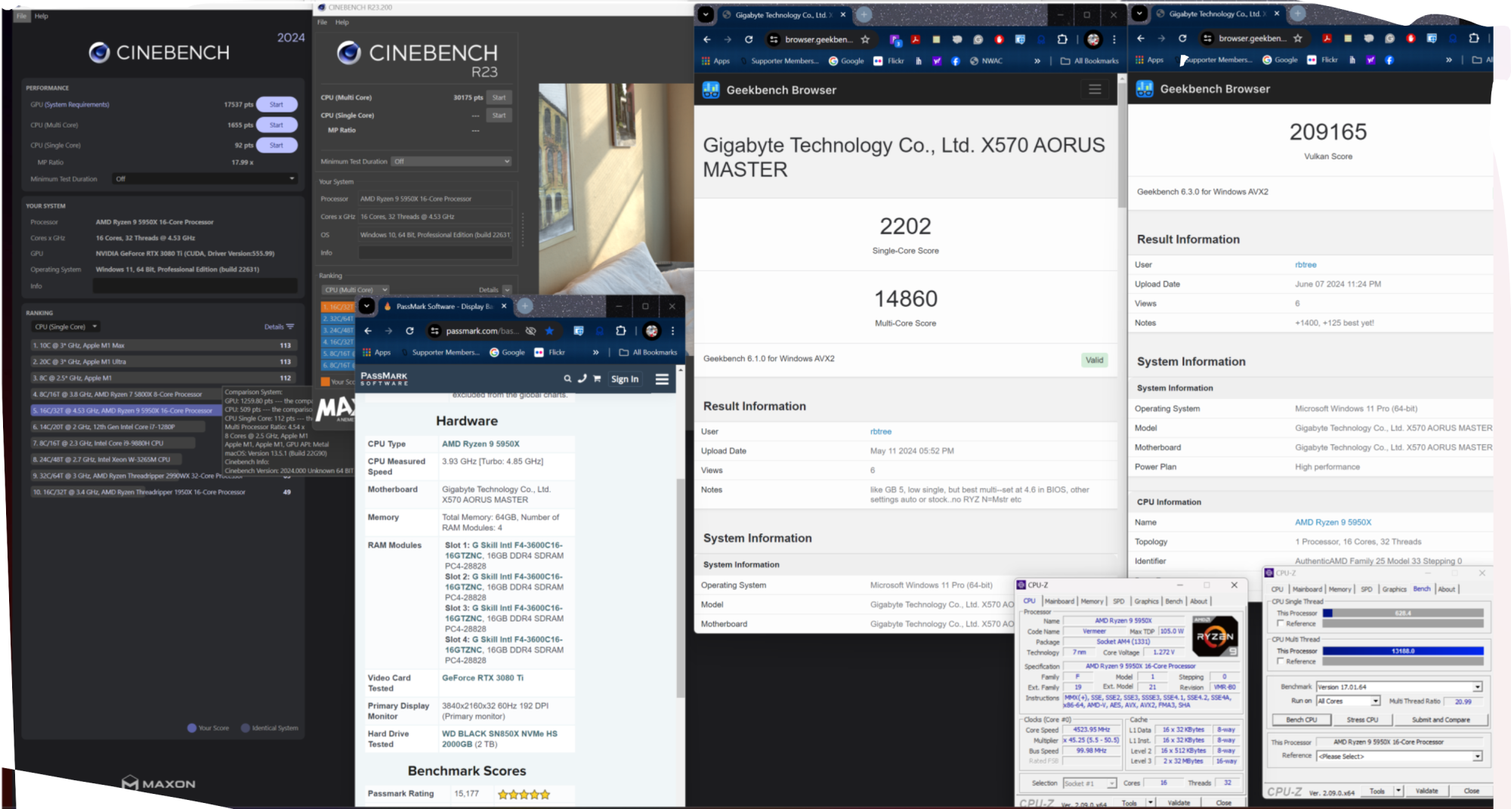Viewport: 1511px width, 809px height.
Task: Select the PassMark Software browser tab
Action: pyautogui.click(x=444, y=307)
